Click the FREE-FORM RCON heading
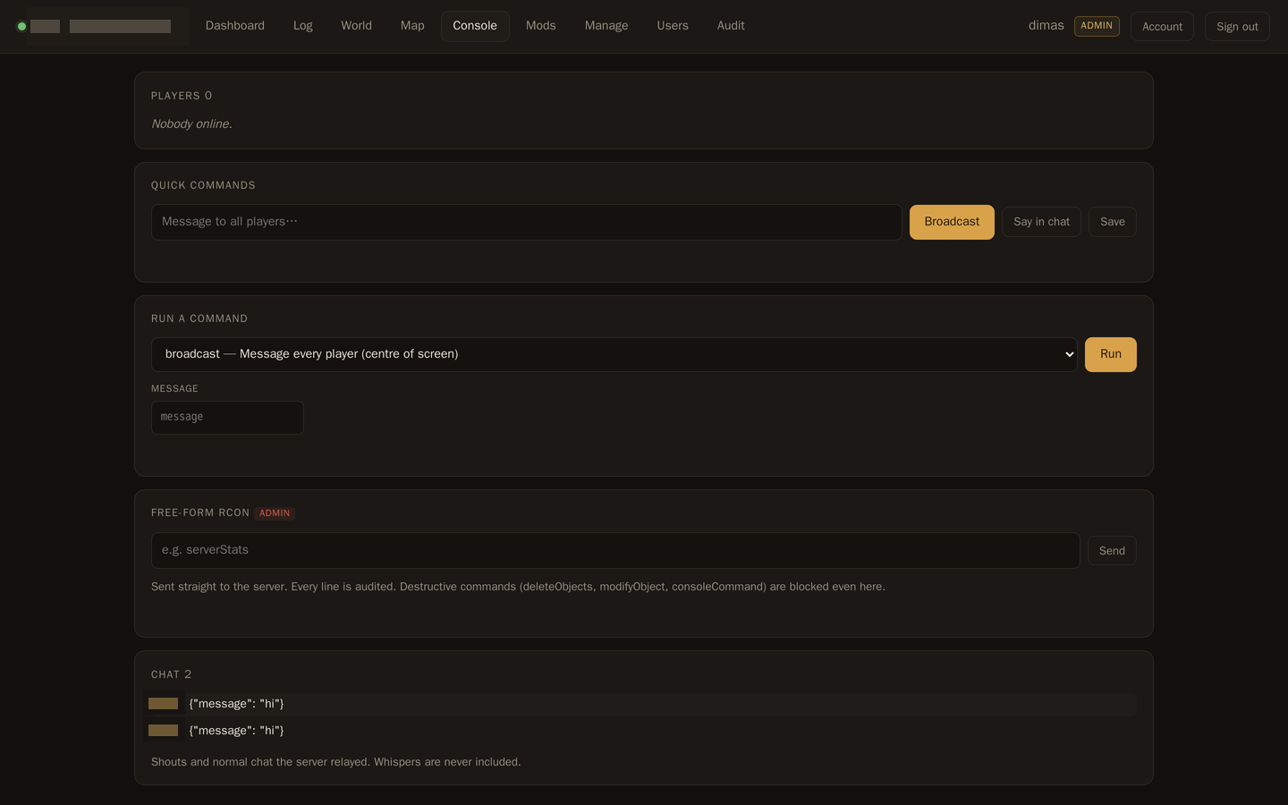Screen dimensions: 1288x805 200,513
